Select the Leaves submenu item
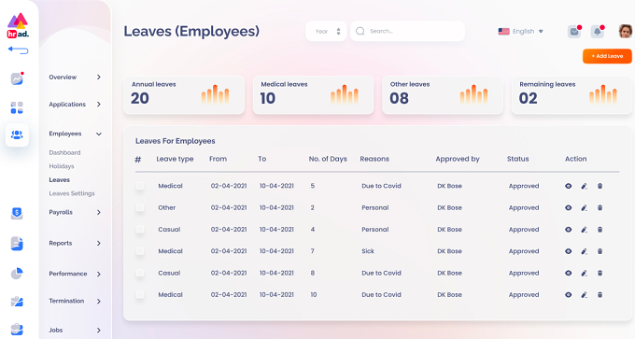The image size is (635, 339). pyautogui.click(x=60, y=180)
